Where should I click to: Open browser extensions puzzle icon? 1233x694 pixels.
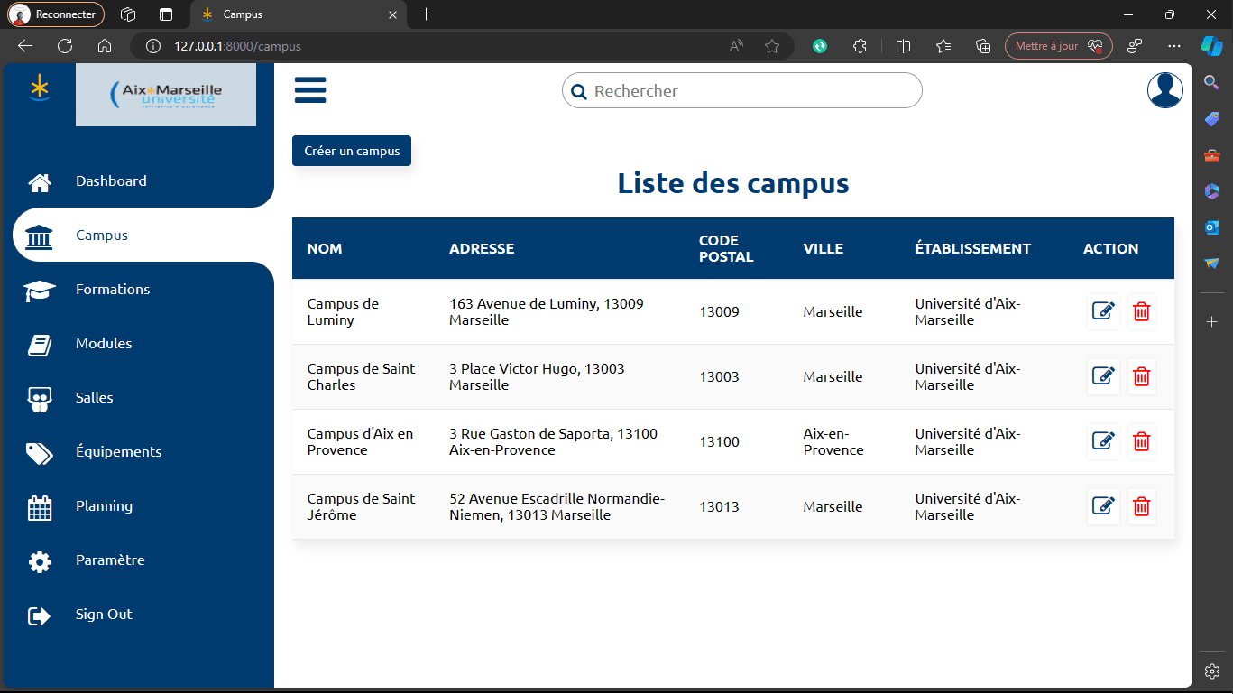click(860, 46)
